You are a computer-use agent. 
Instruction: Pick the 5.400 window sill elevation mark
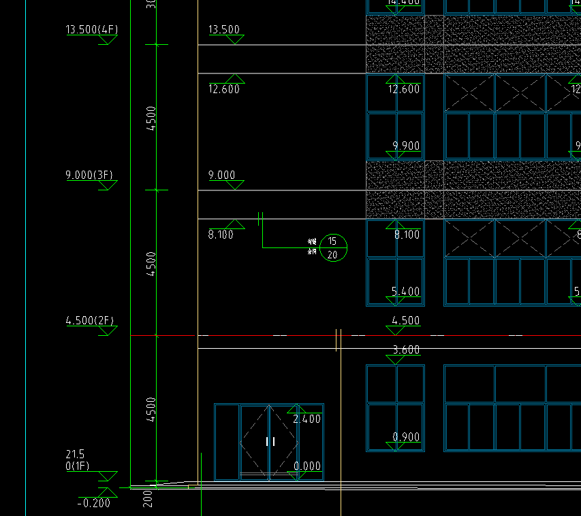coord(405,292)
